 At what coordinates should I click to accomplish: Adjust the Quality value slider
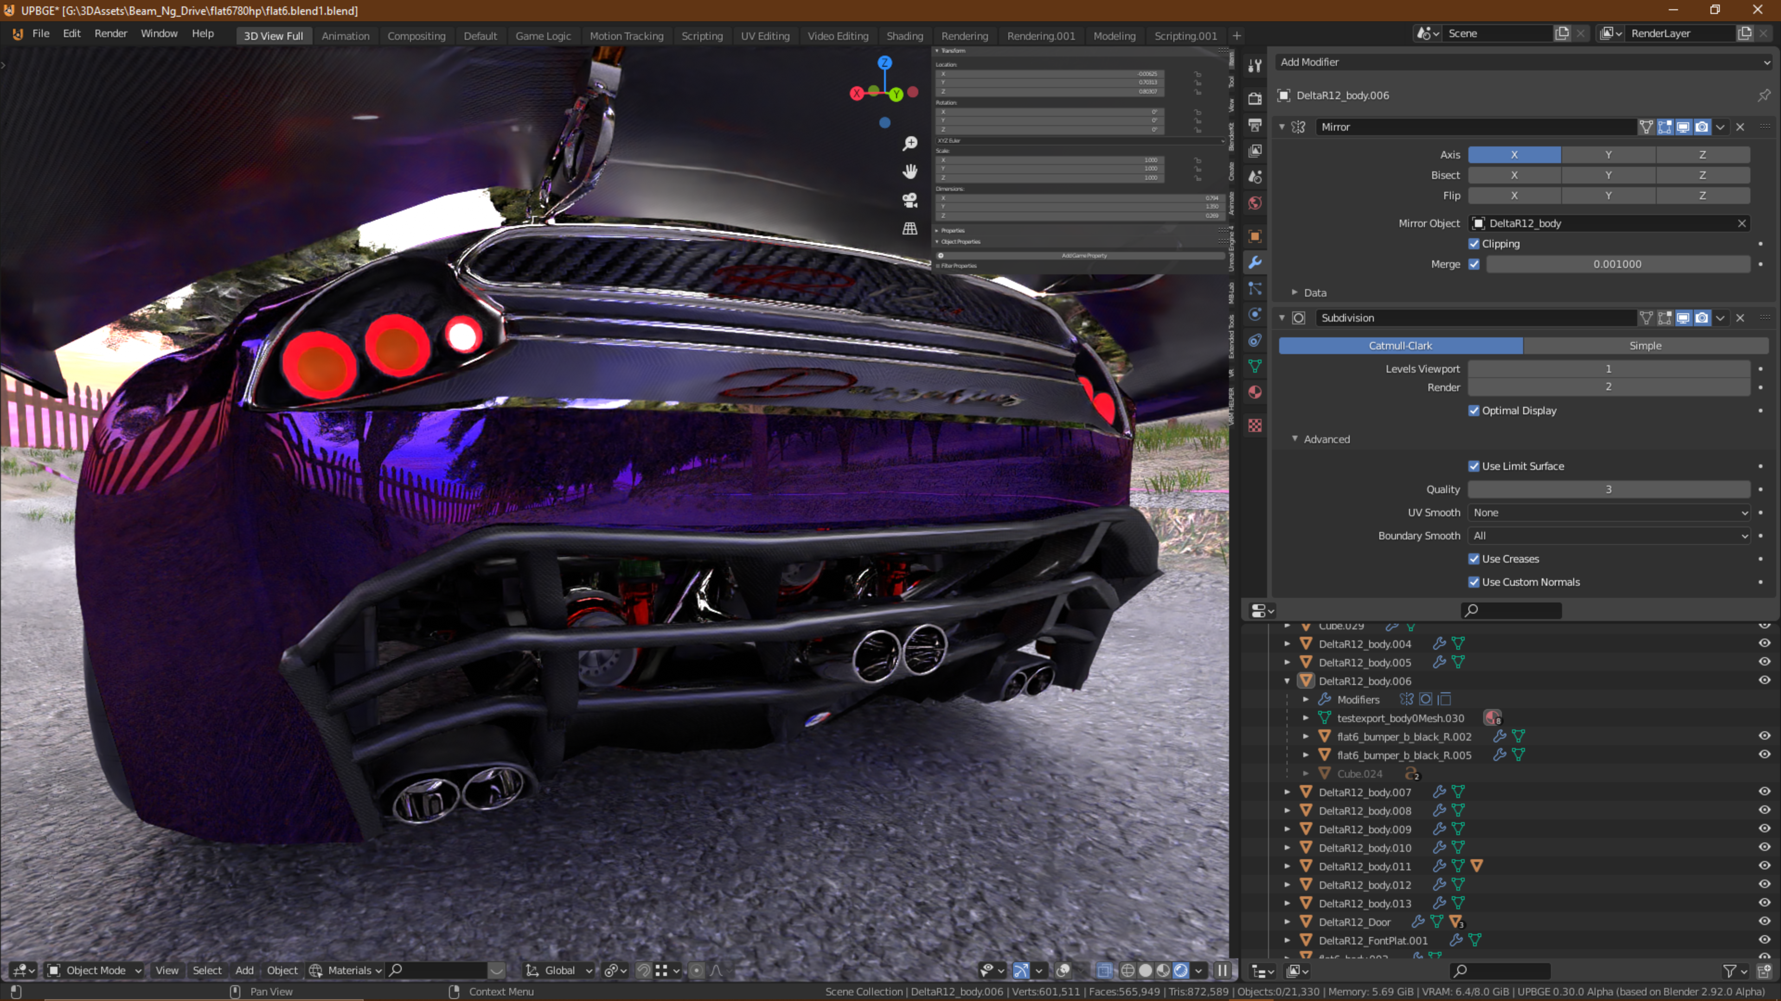1608,490
